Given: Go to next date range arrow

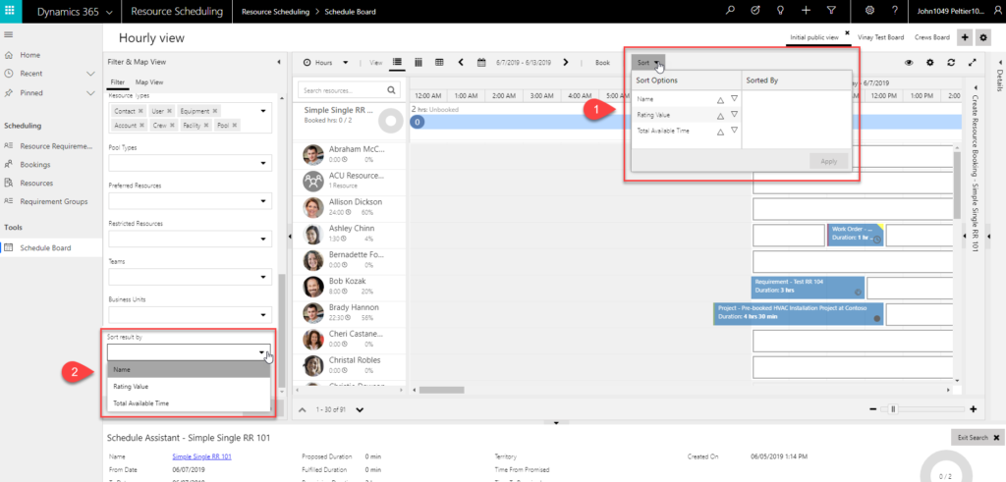Looking at the screenshot, I should point(565,62).
